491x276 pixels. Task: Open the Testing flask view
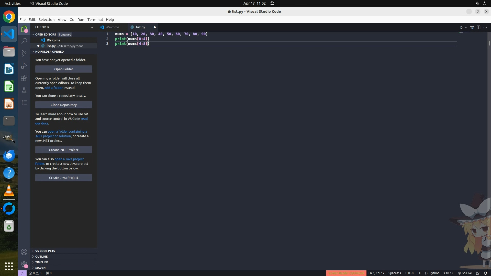click(24, 90)
